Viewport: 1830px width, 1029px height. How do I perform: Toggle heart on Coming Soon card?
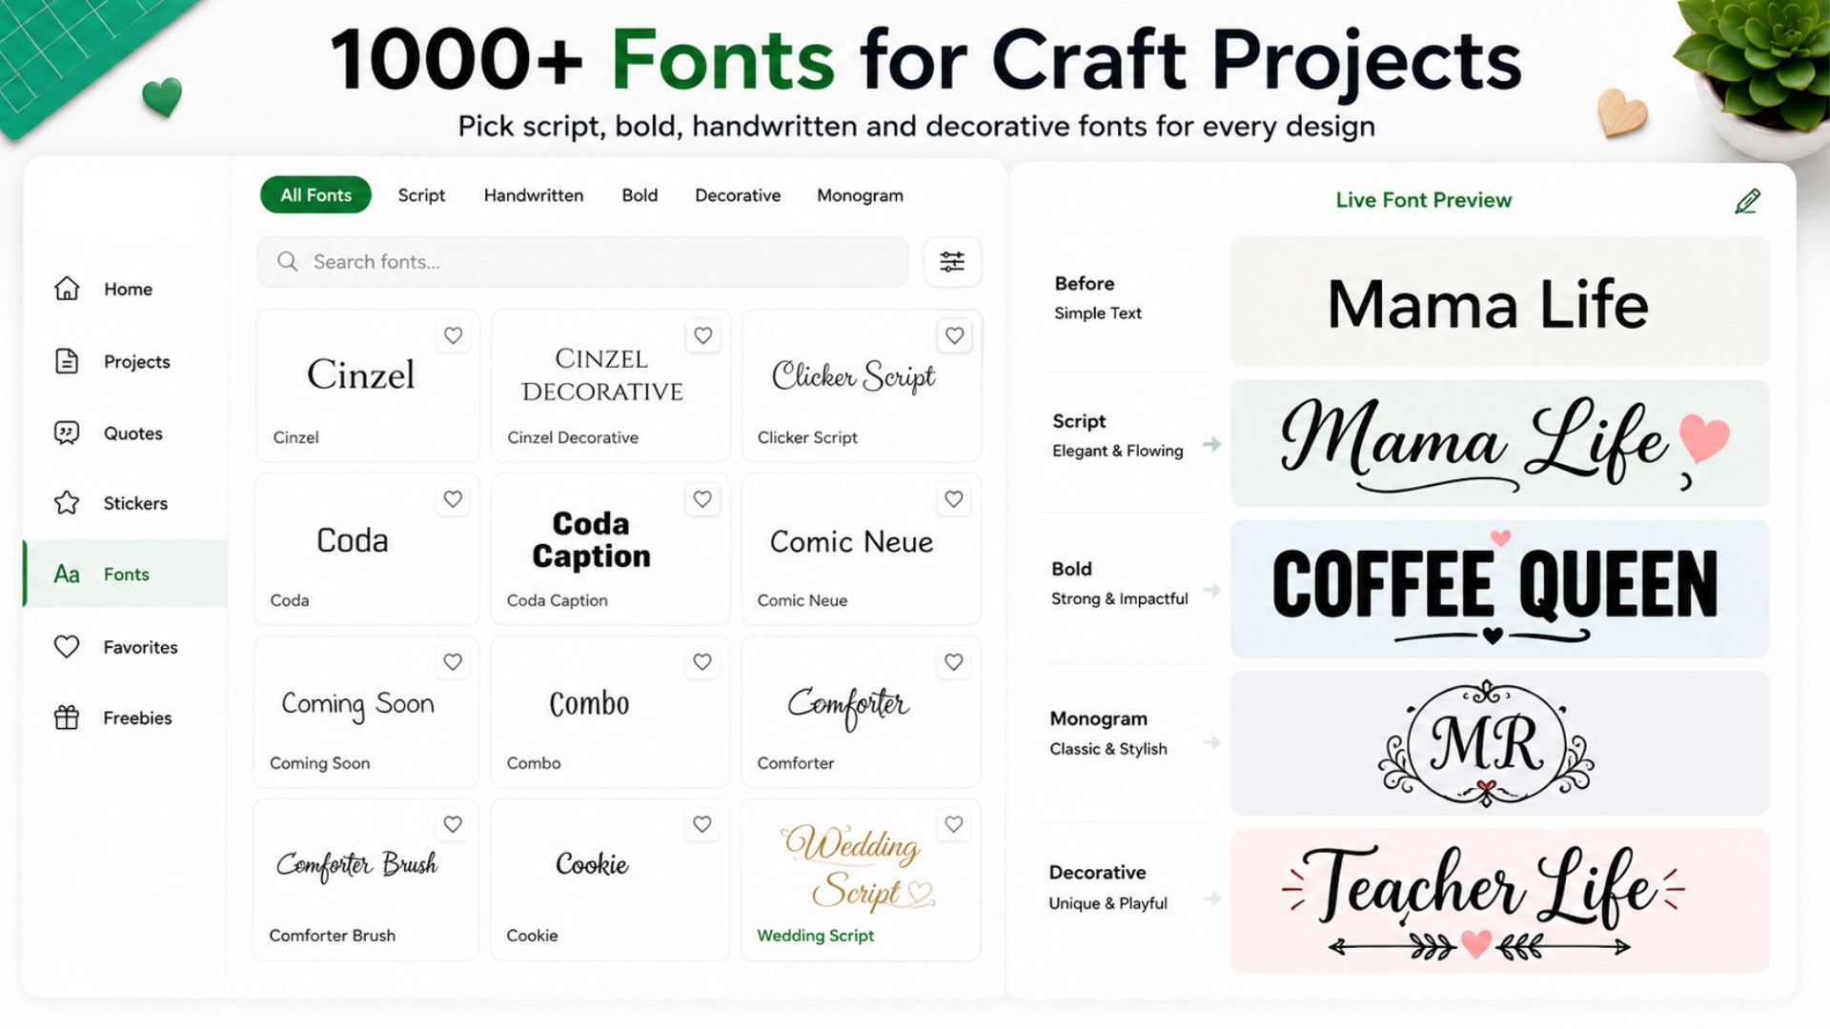coord(453,662)
